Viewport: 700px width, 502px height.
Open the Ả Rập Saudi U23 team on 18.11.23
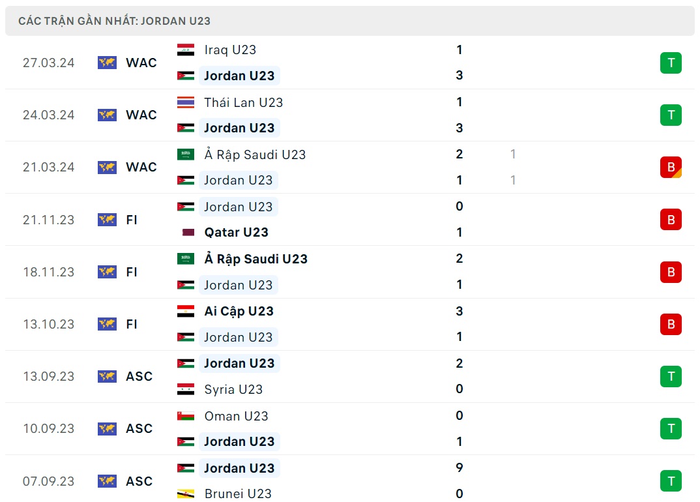coord(255,259)
